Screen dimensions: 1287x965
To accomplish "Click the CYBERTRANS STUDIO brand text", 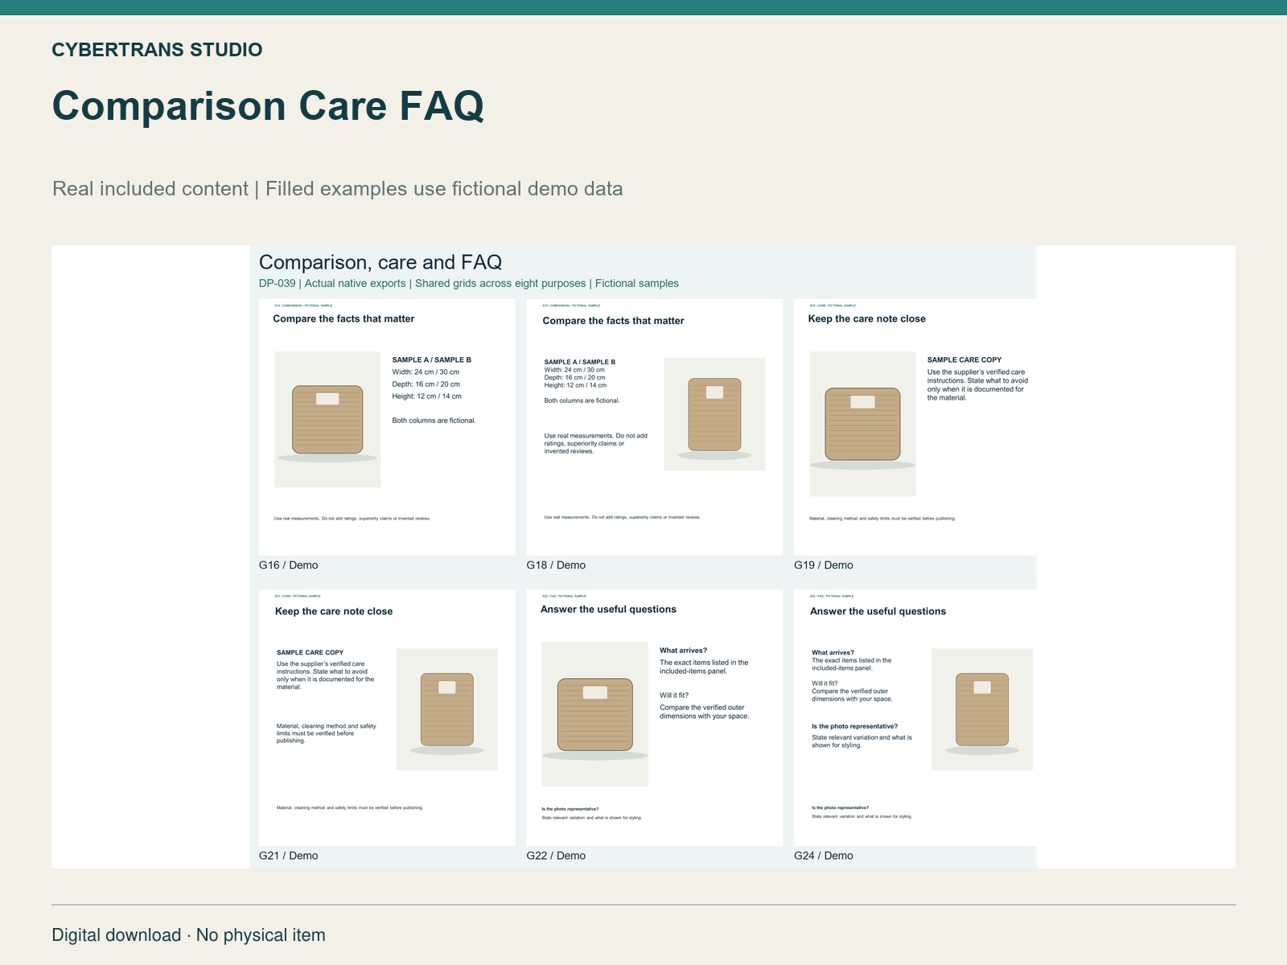I will (157, 50).
